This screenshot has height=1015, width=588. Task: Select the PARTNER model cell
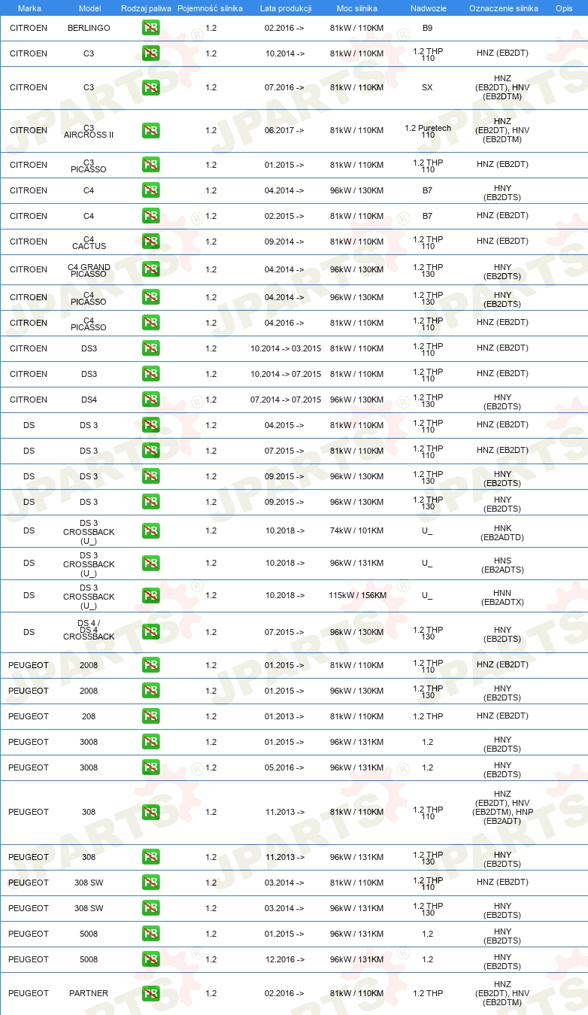pyautogui.click(x=89, y=994)
